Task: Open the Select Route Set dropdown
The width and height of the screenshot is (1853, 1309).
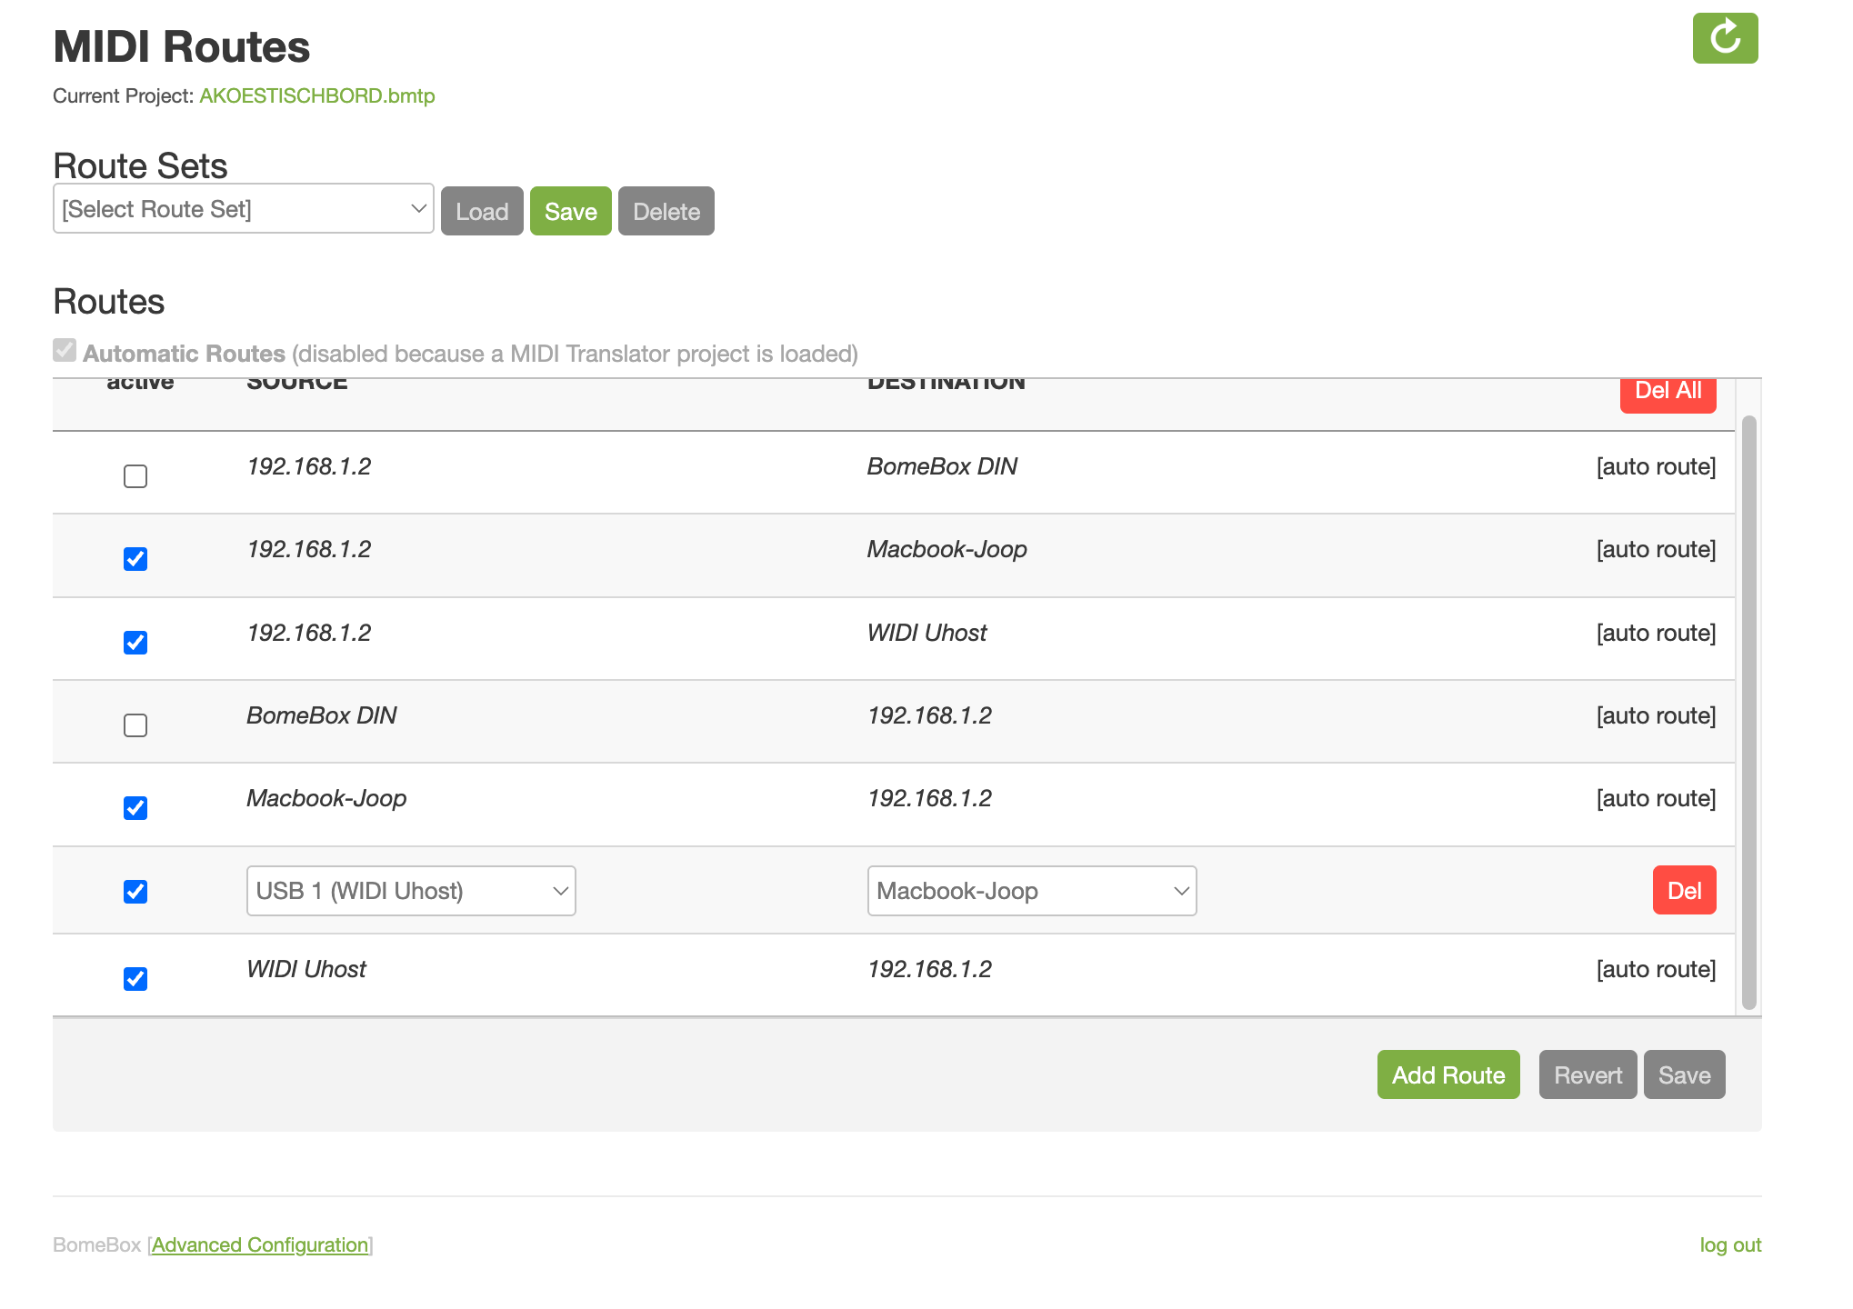Action: click(x=243, y=209)
